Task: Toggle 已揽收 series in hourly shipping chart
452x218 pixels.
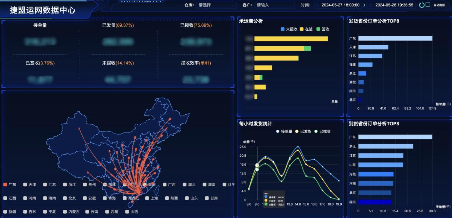Action: coord(323,131)
